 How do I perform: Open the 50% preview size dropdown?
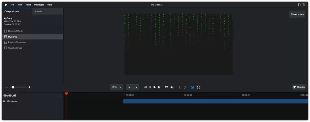(x=117, y=87)
